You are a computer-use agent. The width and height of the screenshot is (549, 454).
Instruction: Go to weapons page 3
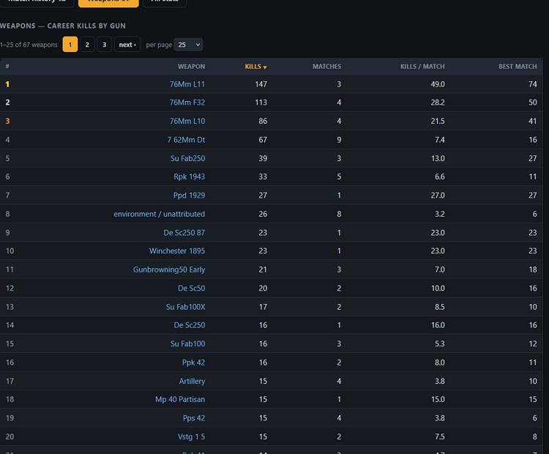[105, 45]
